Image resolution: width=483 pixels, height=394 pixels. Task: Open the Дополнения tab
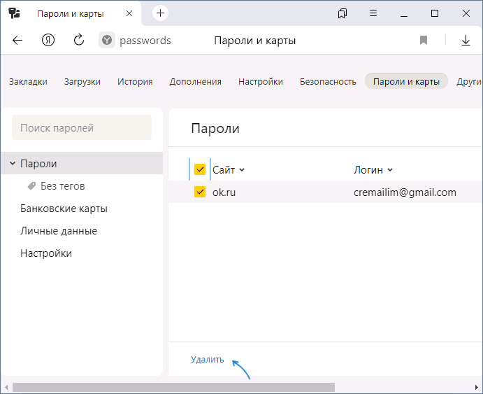click(x=195, y=81)
